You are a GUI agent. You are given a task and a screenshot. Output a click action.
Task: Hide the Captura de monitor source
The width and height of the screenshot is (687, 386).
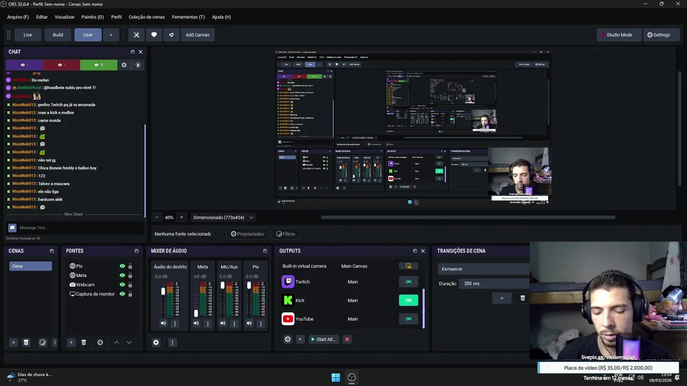(x=122, y=294)
